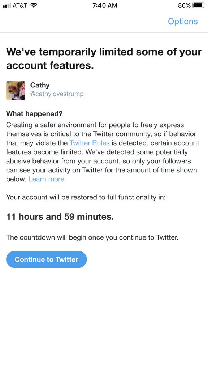Tap the countdown will begin notice text
The image size is (208, 370).
(92, 237)
